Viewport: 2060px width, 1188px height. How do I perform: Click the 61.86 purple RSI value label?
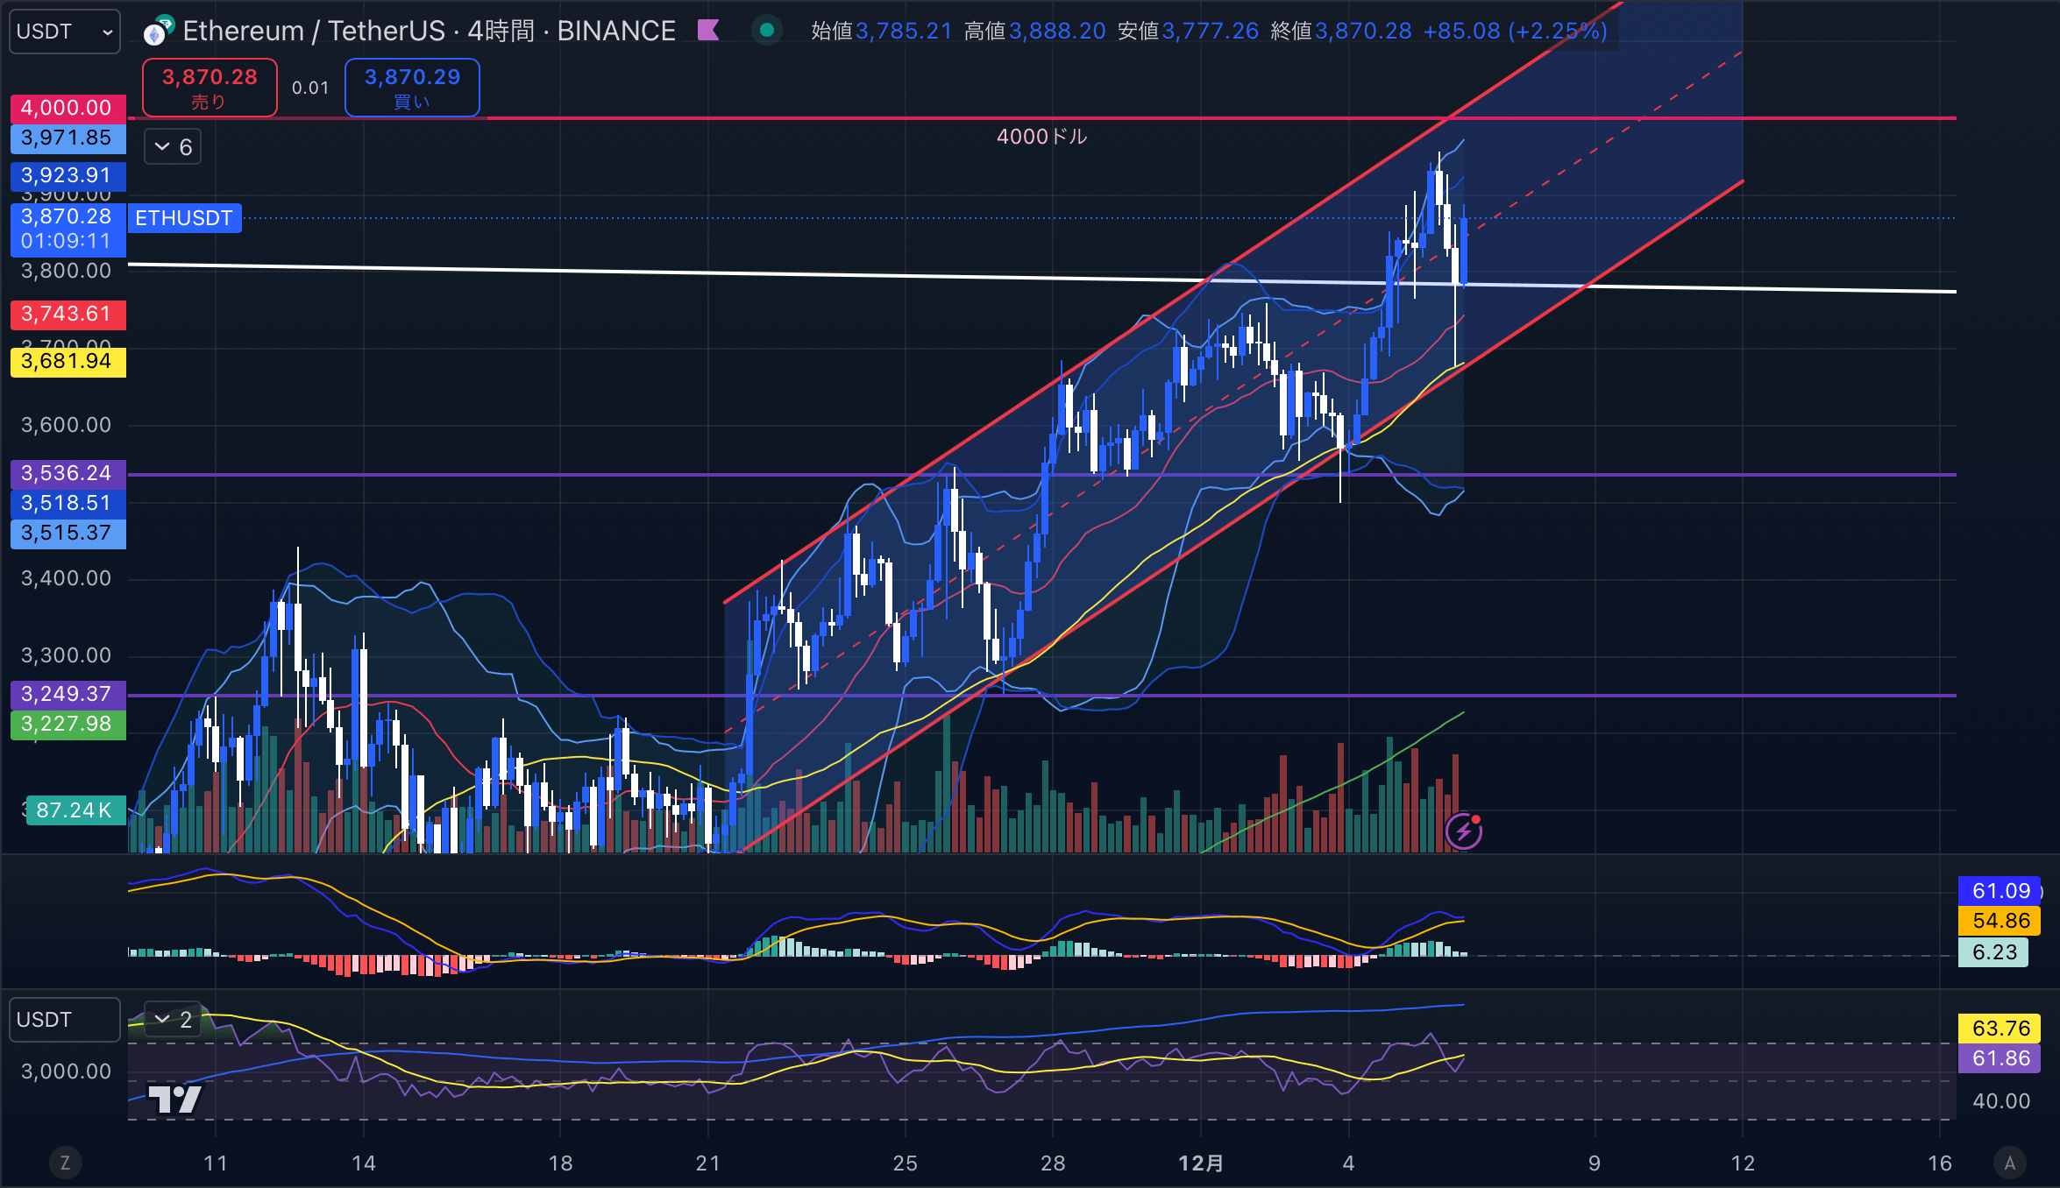2000,1058
